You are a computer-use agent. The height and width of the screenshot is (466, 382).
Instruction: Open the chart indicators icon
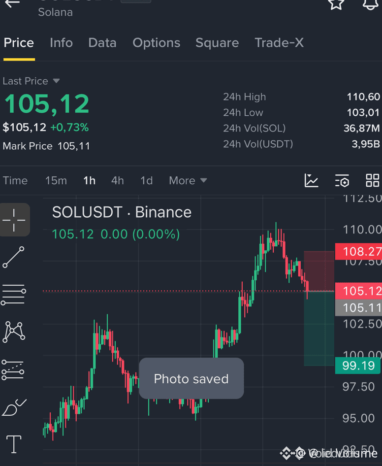[311, 180]
